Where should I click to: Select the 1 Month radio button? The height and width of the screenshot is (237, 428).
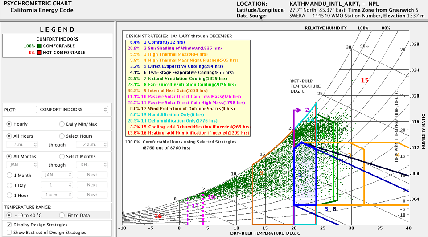(9, 175)
